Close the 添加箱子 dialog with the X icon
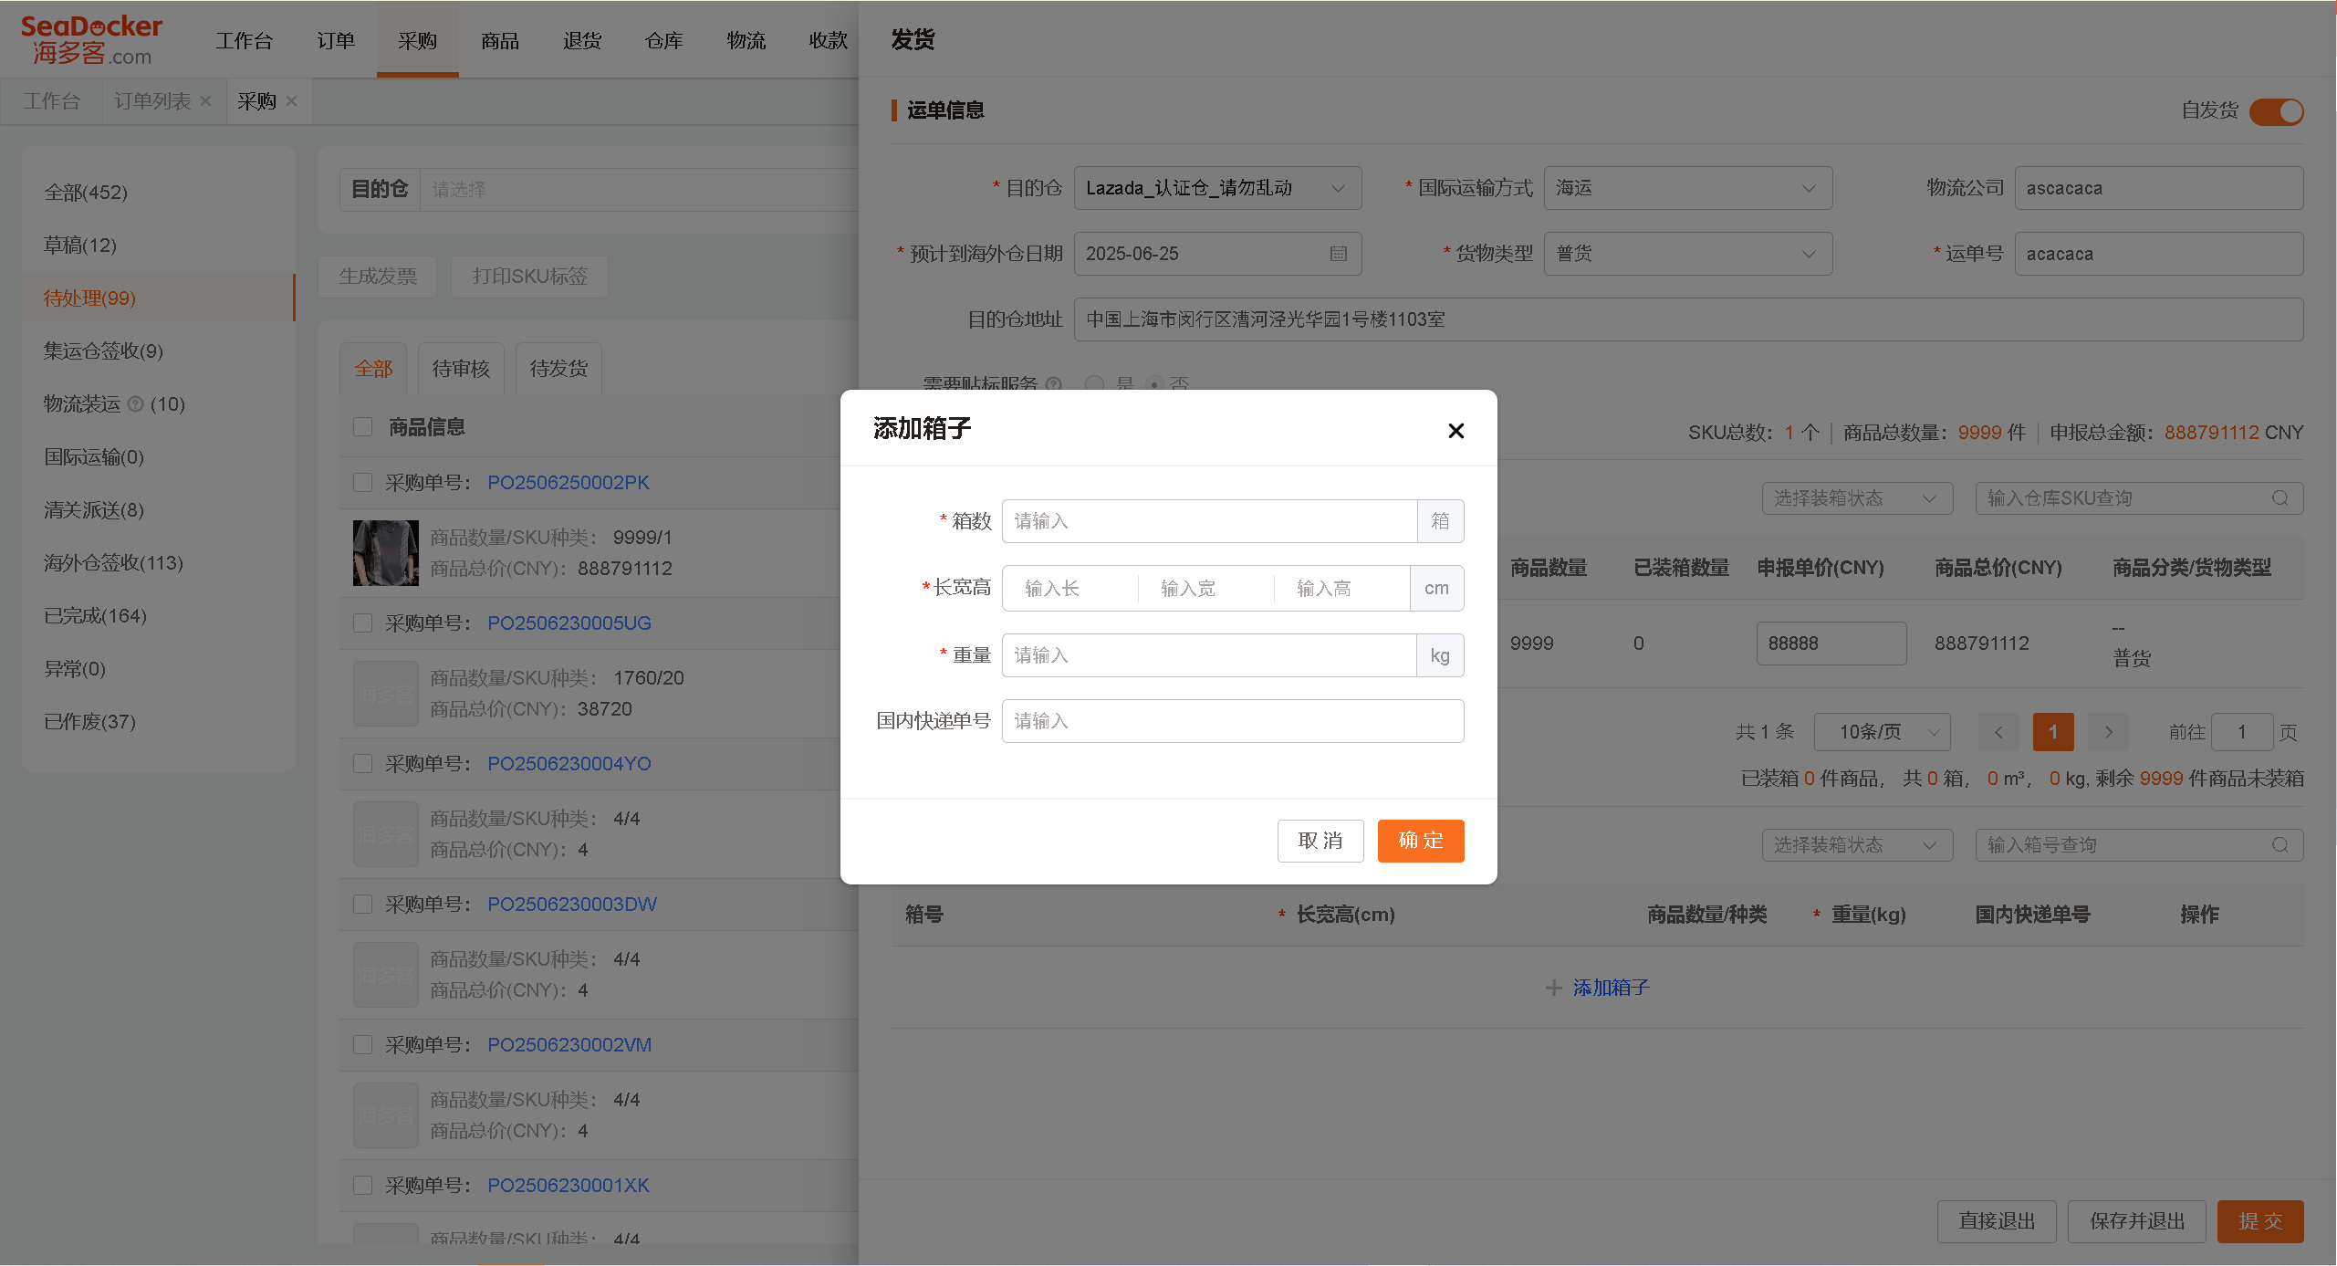Image resolution: width=2337 pixels, height=1266 pixels. 1455,431
